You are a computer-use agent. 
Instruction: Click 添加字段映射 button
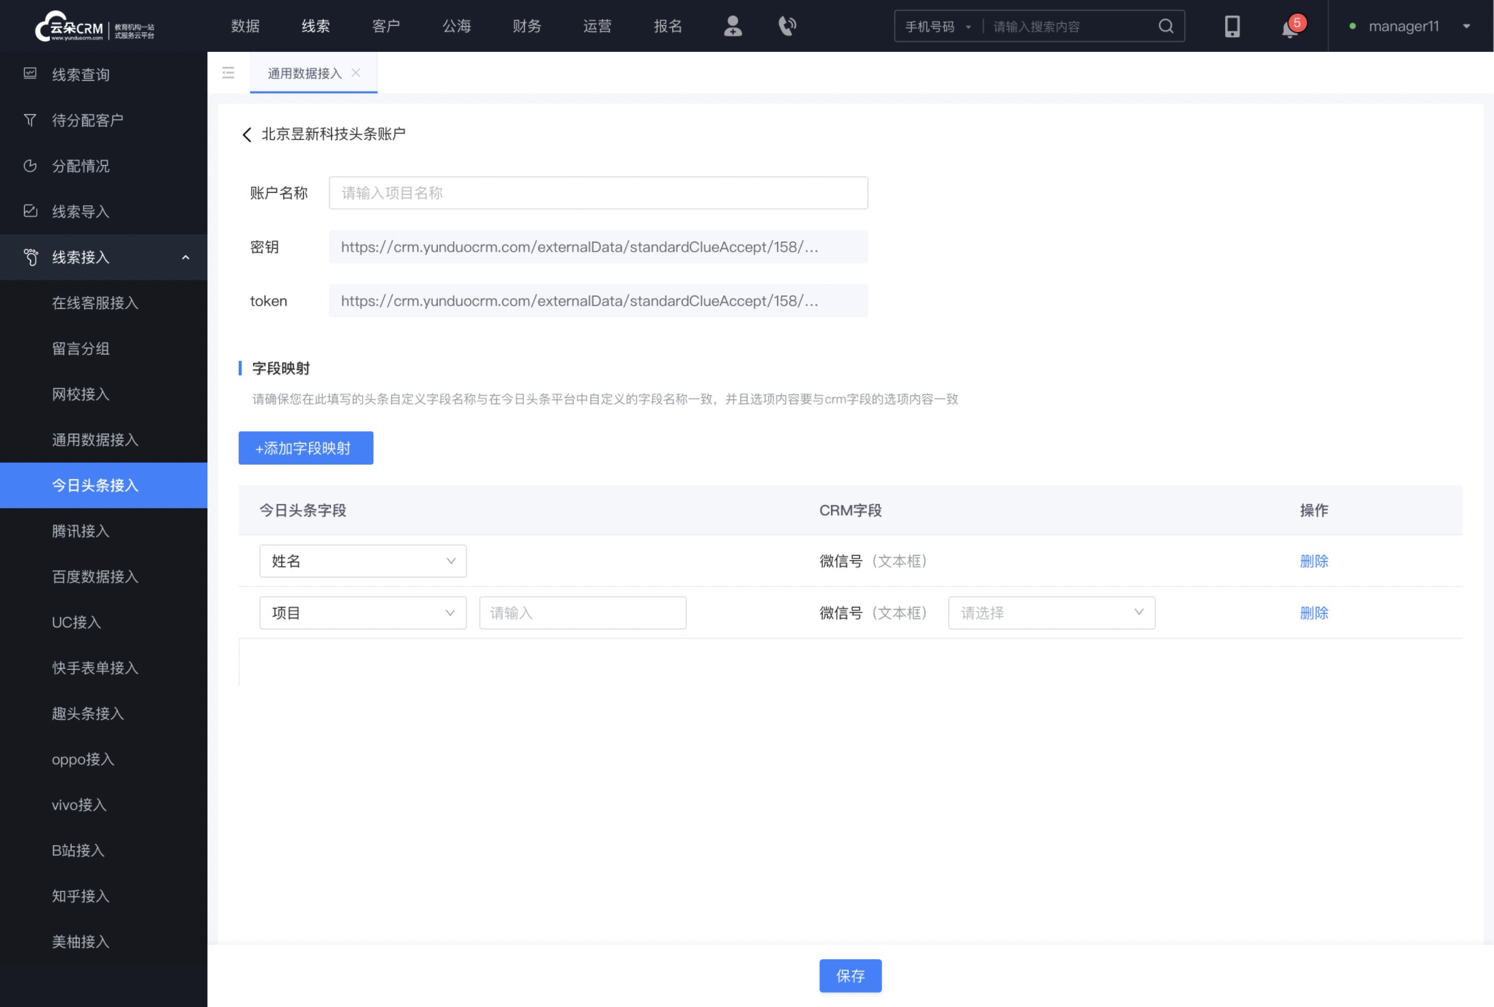pyautogui.click(x=304, y=446)
